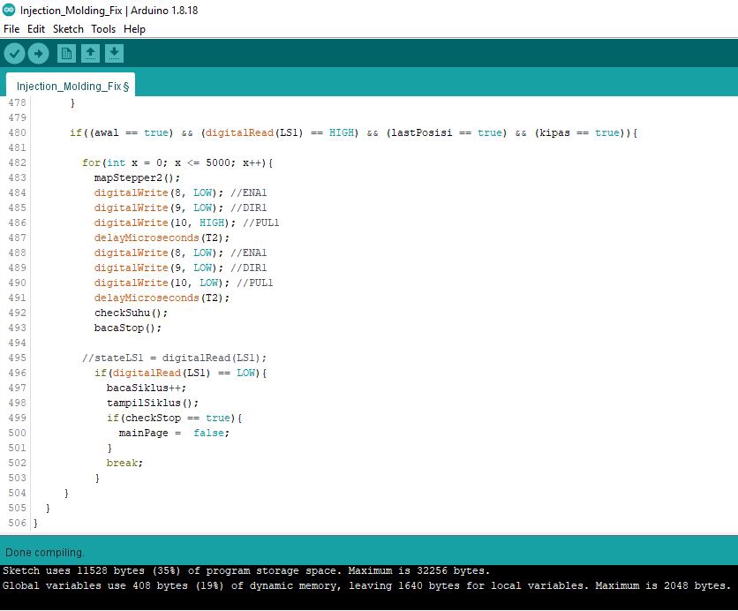Click line number 506 in gutter
738x611 pixels.
(17, 523)
